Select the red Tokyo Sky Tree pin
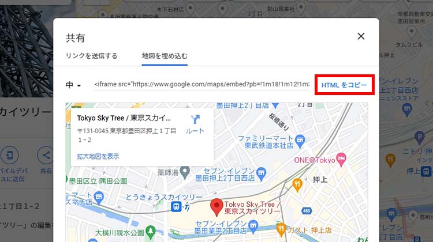The height and width of the screenshot is (242, 433). tap(216, 207)
